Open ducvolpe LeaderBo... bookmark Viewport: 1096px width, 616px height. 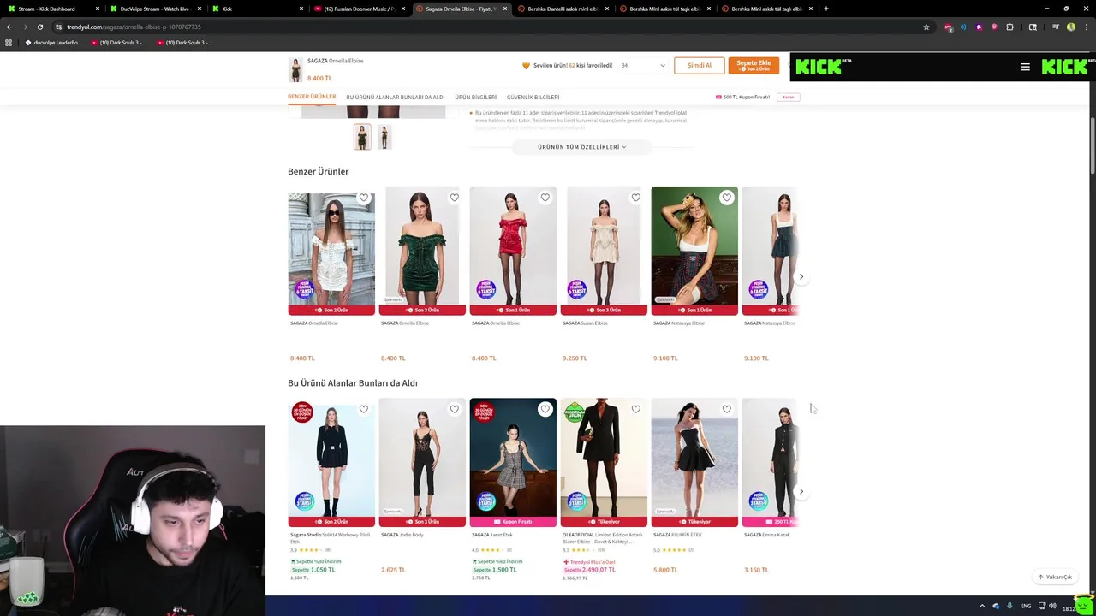[53, 43]
